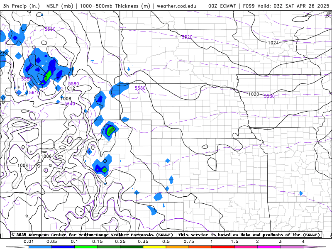Click the 5640 thickness label
Viewport: 332px width, 249px height.
click(70, 104)
